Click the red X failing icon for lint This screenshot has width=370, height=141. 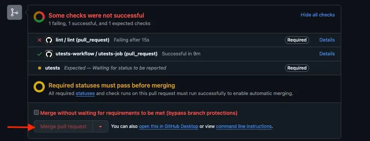tap(40, 40)
